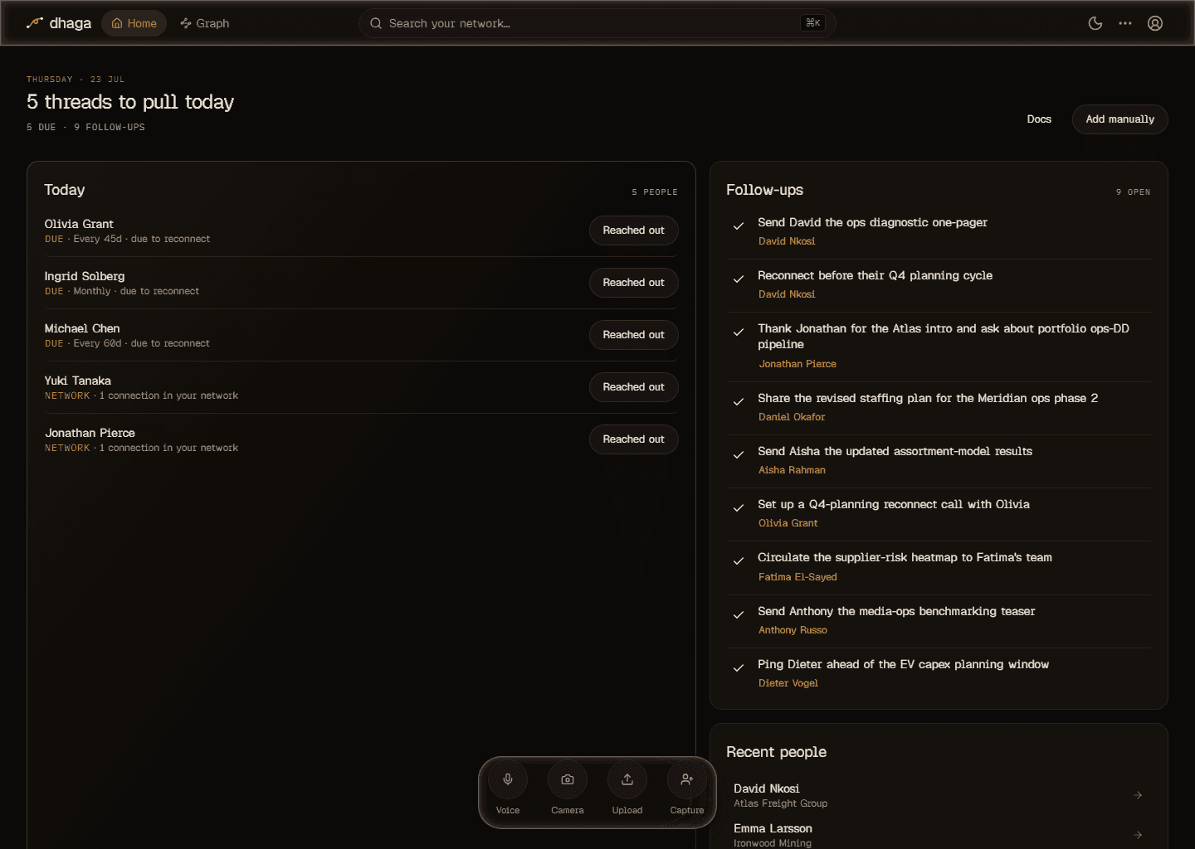
Task: Click the dhaga logo
Action: pyautogui.click(x=59, y=23)
